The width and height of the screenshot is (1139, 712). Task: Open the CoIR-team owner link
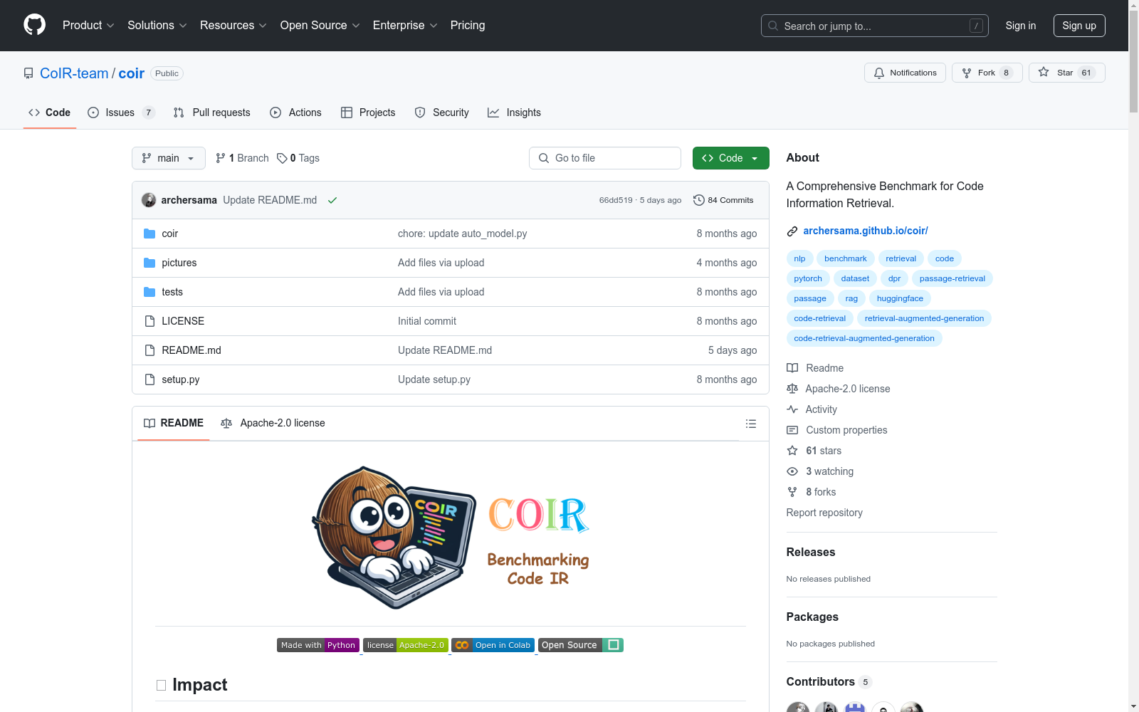(x=74, y=73)
